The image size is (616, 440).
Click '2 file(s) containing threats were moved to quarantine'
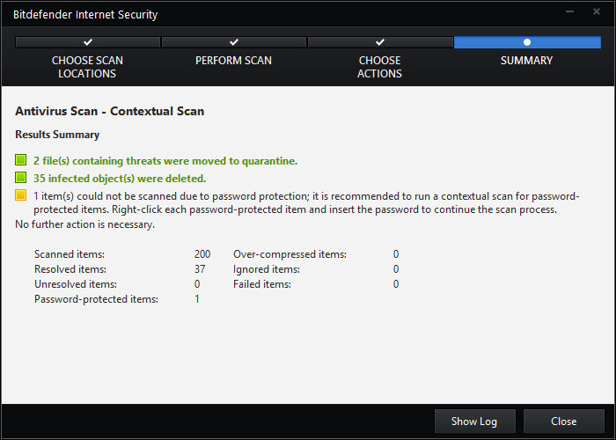165,161
